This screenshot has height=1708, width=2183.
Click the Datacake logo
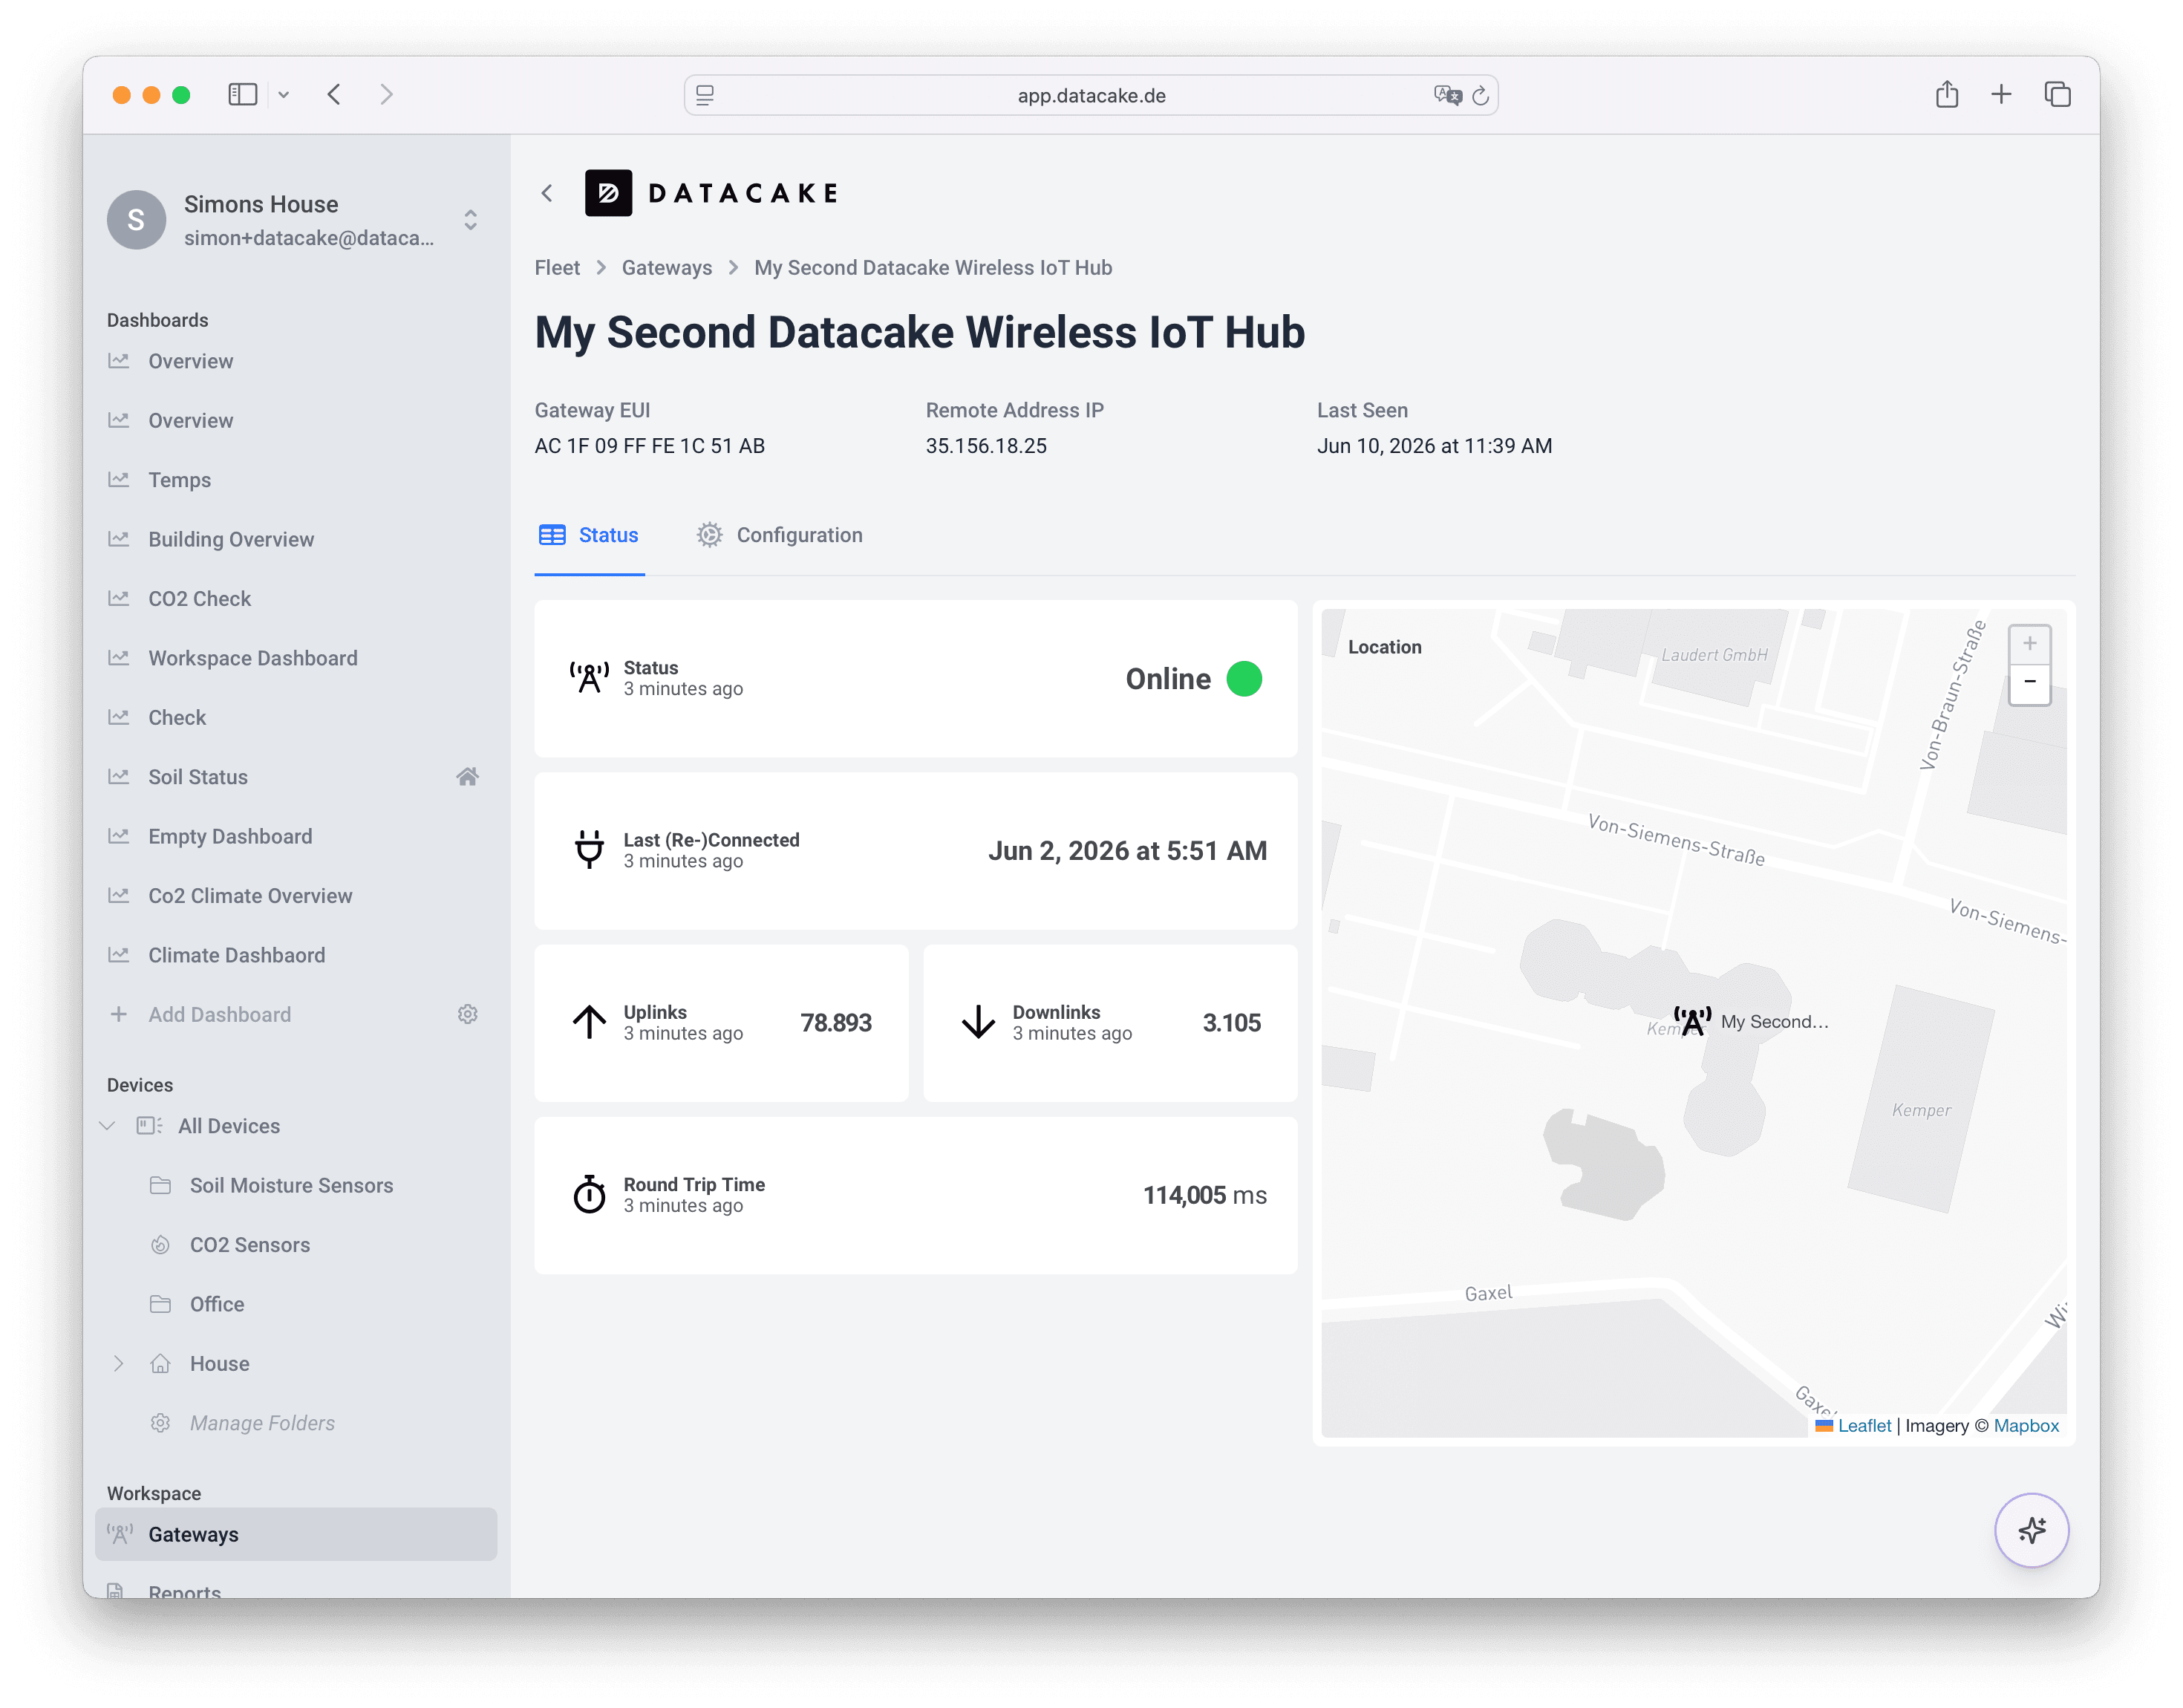(x=712, y=193)
